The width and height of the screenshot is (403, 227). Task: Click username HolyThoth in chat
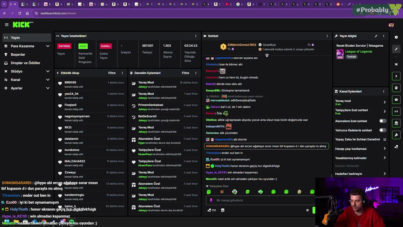(222, 166)
